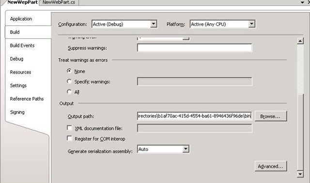310x183 pixels.
Task: Open the Application properties page
Action: [21, 19]
